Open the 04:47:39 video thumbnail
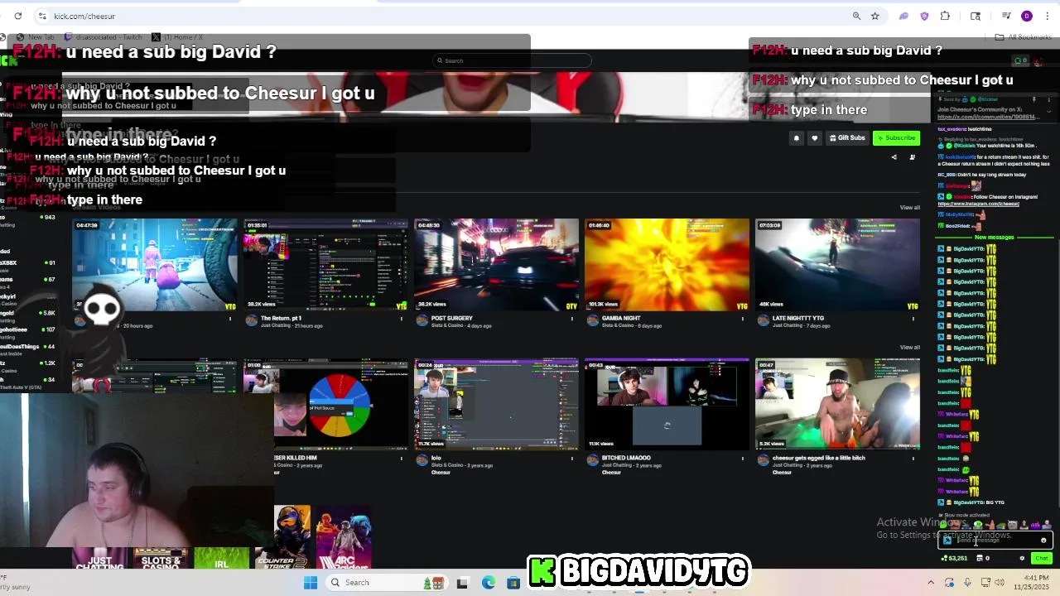 (154, 265)
